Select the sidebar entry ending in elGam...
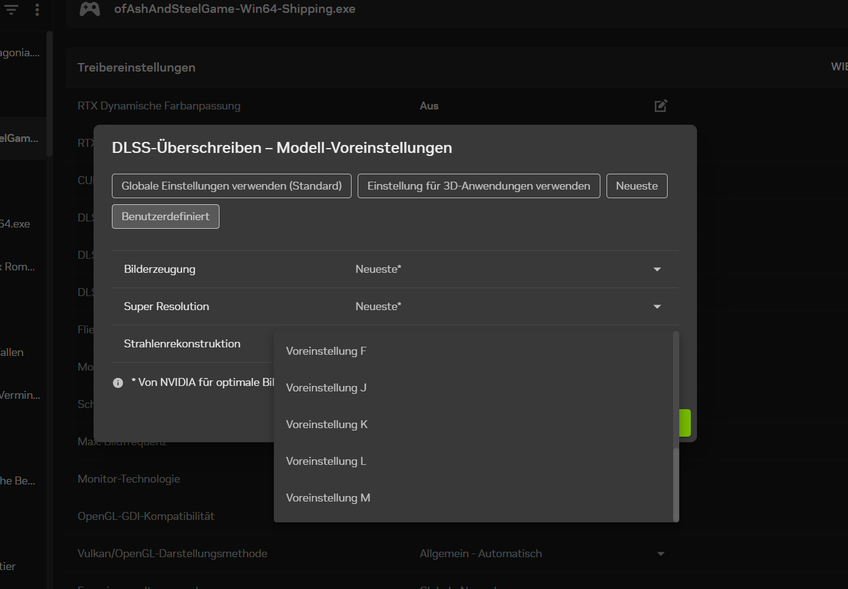Viewport: 848px width, 589px height. point(19,138)
